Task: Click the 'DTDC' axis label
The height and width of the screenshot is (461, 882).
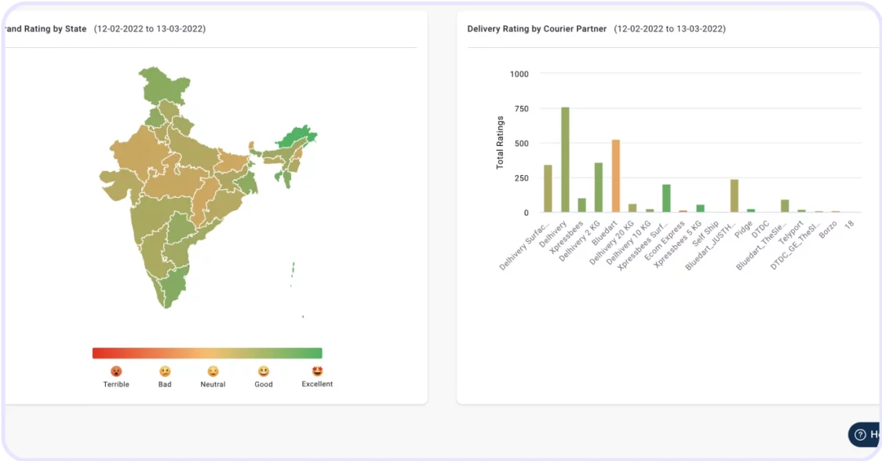Action: (760, 229)
